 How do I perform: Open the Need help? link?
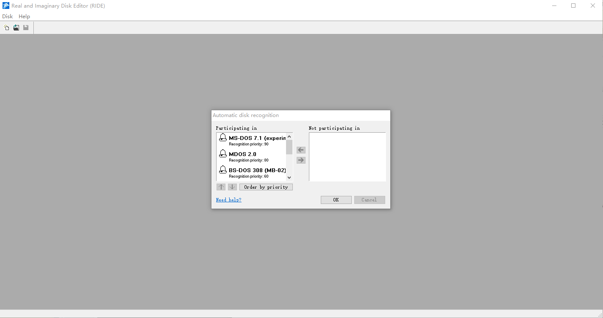pyautogui.click(x=228, y=200)
